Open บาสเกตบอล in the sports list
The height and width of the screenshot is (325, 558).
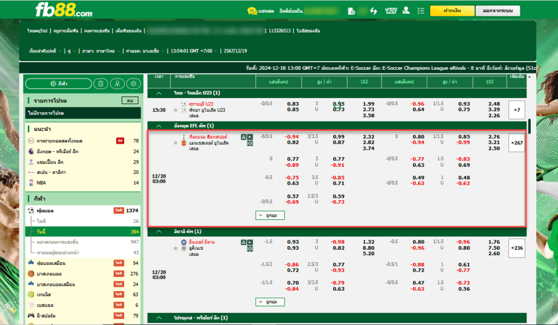coord(83,274)
